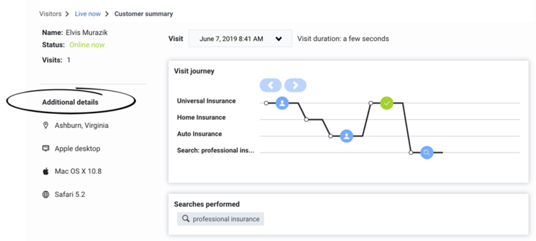This screenshot has height=241, width=536.
Task: Click the Additional details heading
Action: point(70,102)
